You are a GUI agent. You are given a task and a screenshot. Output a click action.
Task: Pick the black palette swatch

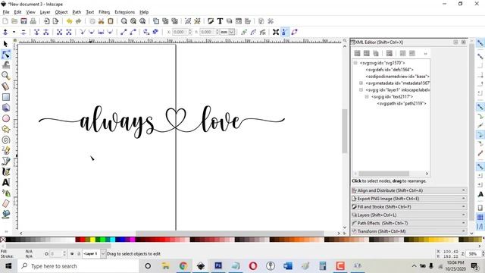(x=8, y=240)
